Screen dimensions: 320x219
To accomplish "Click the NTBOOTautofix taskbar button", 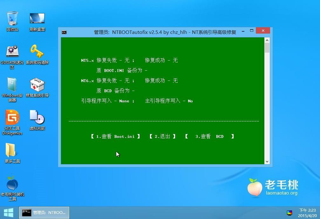I will tap(44, 213).
